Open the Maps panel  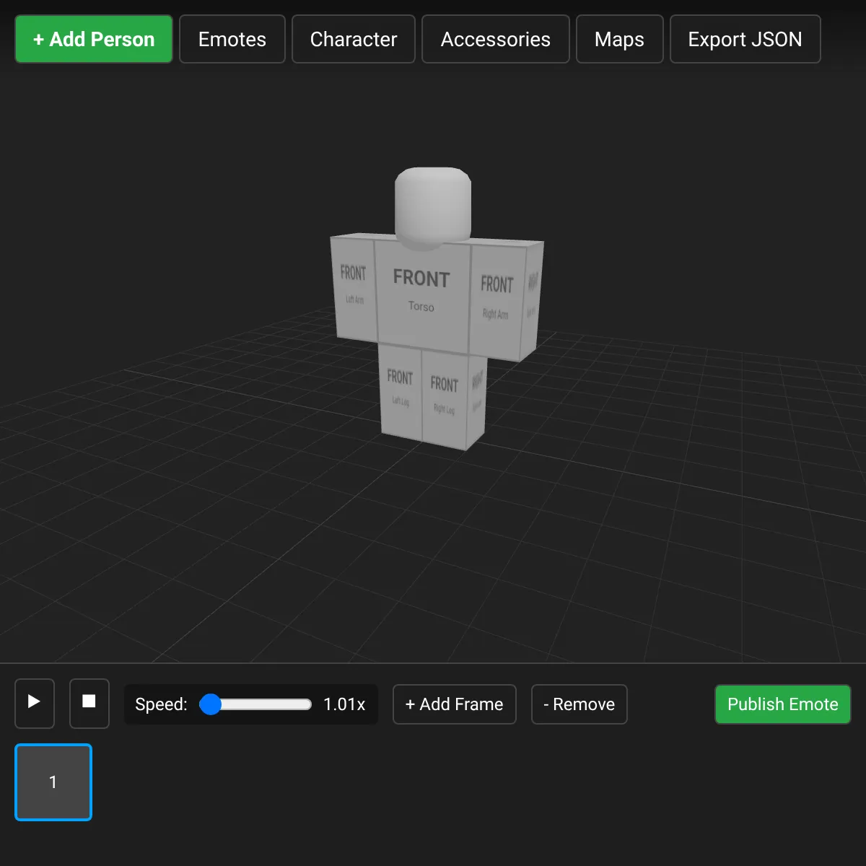tap(619, 39)
